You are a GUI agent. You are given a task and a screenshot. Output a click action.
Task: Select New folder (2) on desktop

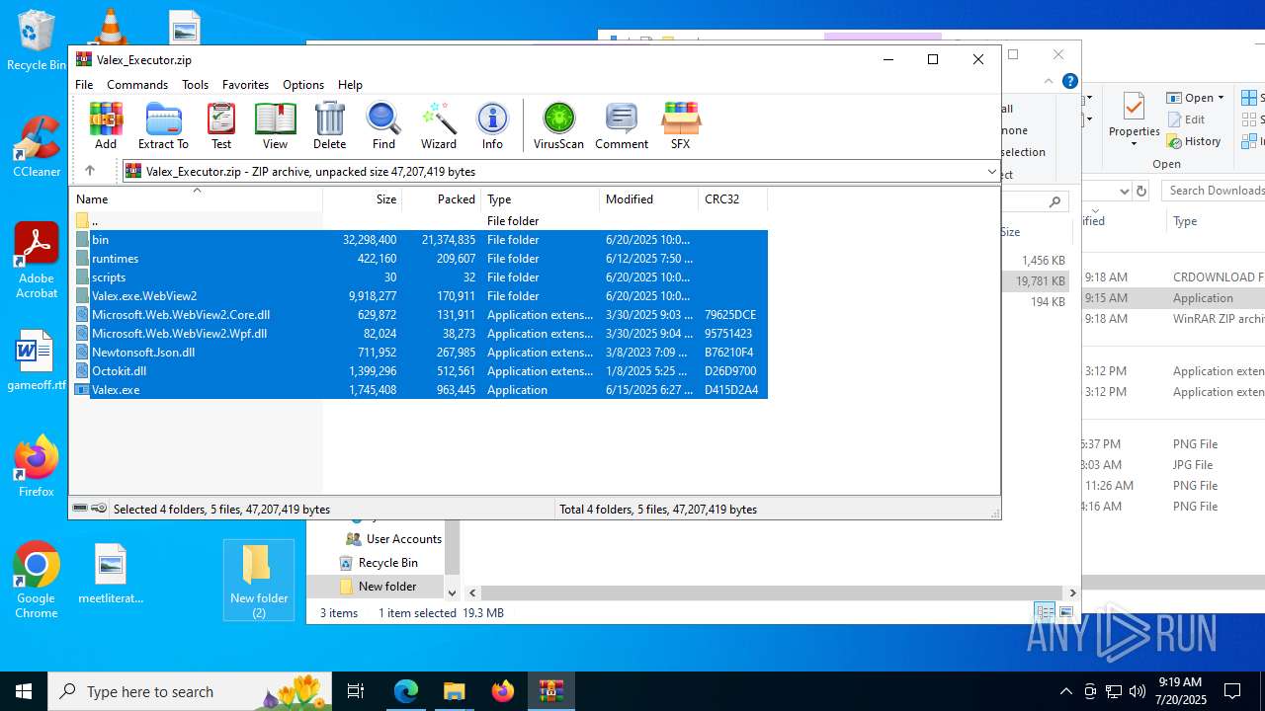point(259,581)
